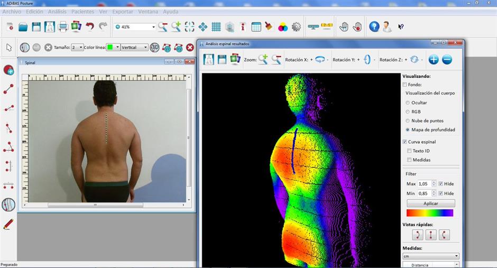The width and height of the screenshot is (497, 268).
Task: Select the spine analysis tool in left sidebar
Action: pos(8,205)
